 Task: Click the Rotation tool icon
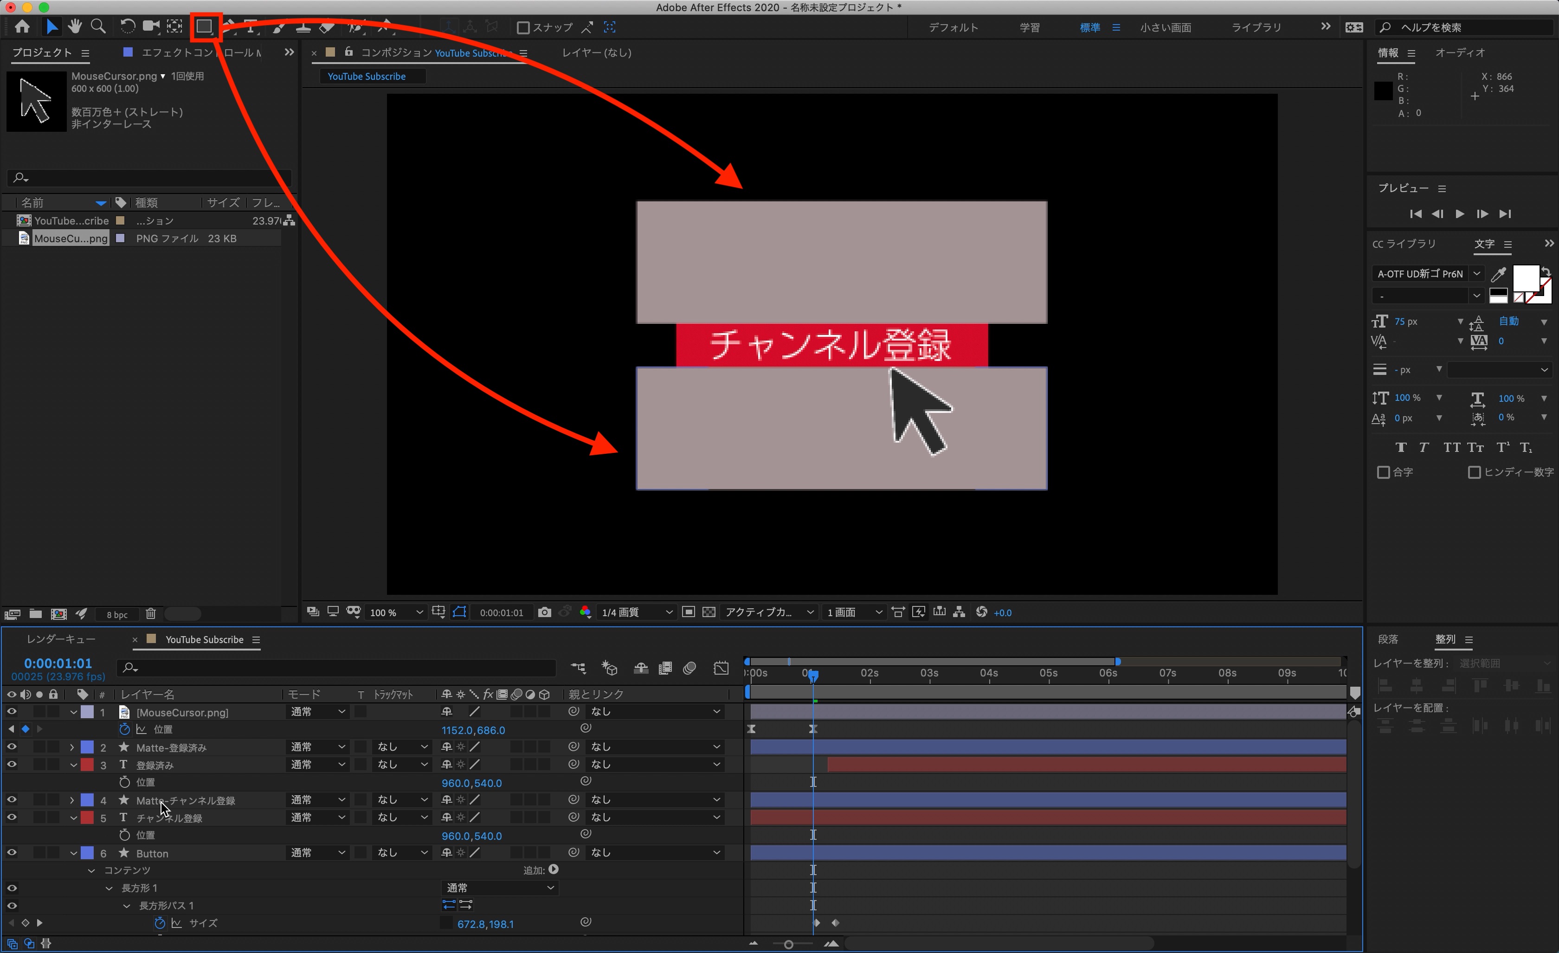(x=127, y=26)
